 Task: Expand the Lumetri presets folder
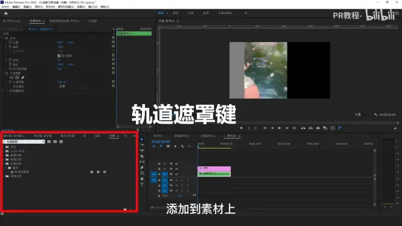click(x=4, y=151)
